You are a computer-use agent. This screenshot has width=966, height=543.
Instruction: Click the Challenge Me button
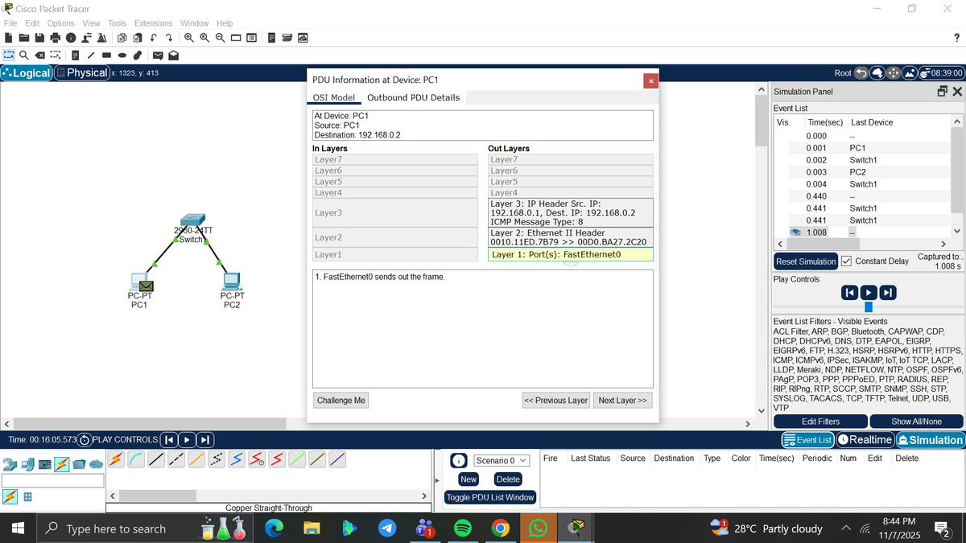click(341, 400)
